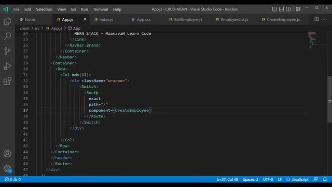Click the VS Code Insiders logo icon

pyautogui.click(x=6, y=9)
